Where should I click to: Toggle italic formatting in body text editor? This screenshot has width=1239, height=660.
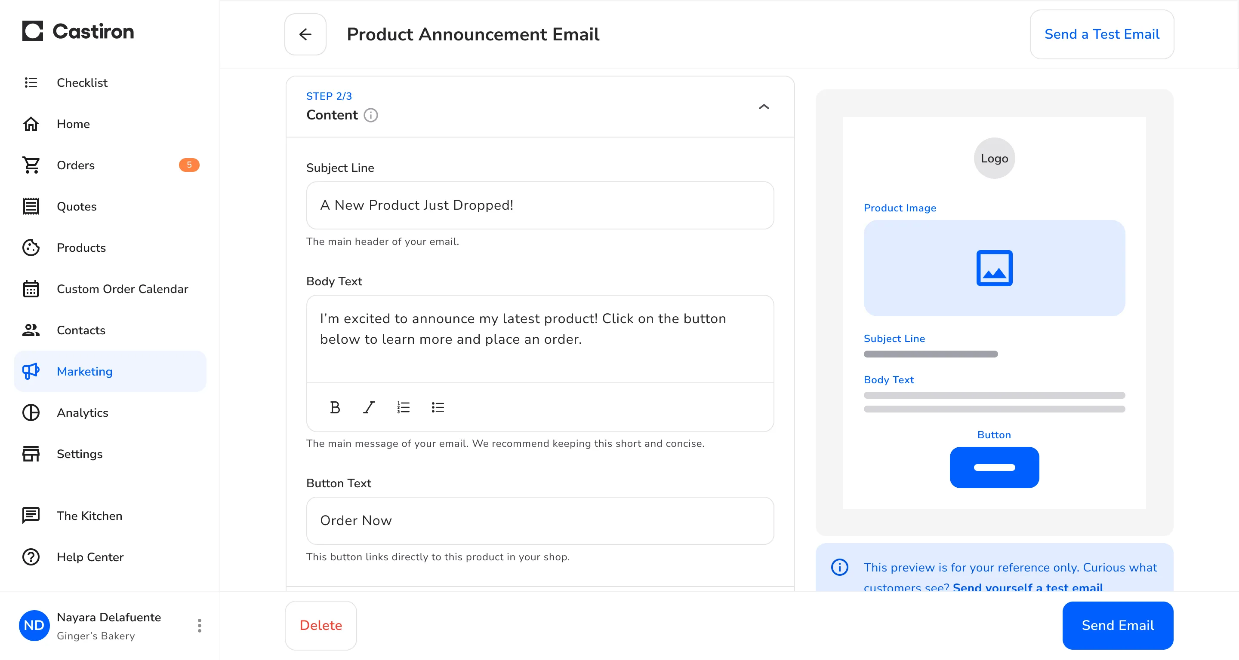click(369, 407)
